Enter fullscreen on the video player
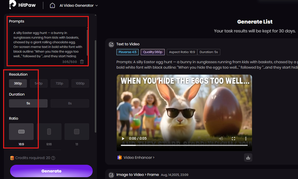Viewport: 298px width, 179px height. [233, 138]
